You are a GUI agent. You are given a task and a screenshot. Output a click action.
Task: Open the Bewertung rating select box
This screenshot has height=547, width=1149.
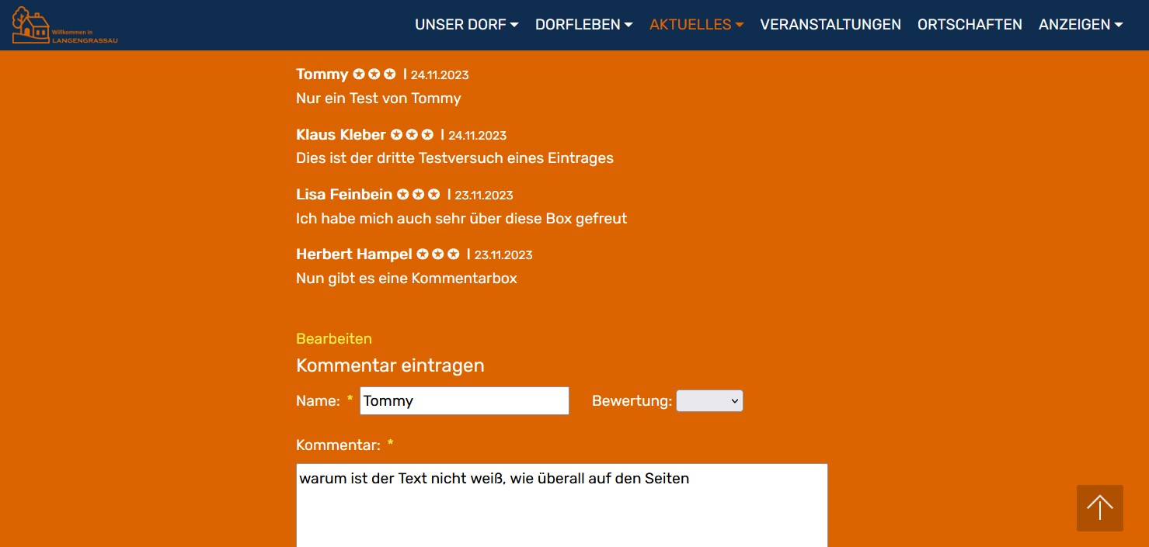709,400
